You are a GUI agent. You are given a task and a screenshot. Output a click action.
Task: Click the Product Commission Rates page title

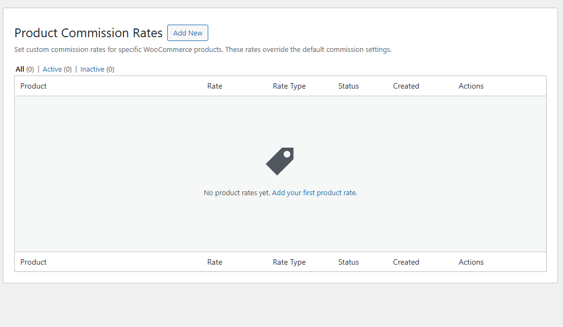89,33
